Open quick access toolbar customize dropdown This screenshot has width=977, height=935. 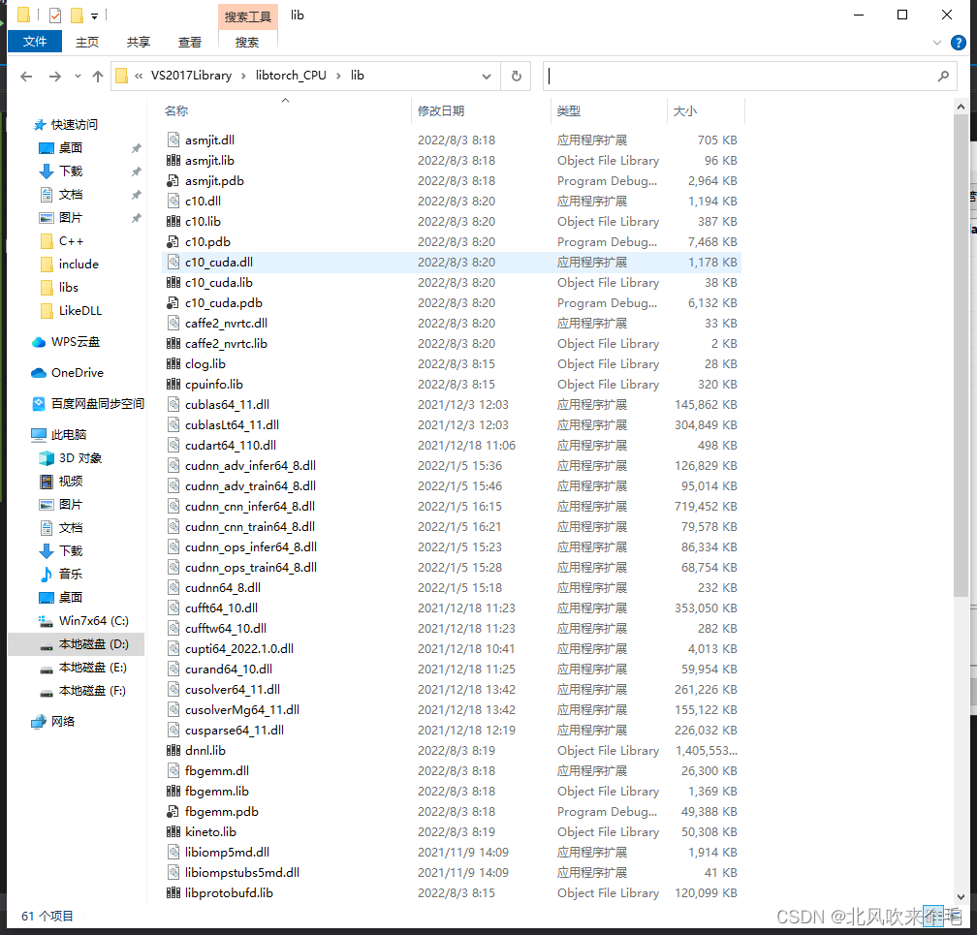point(95,16)
